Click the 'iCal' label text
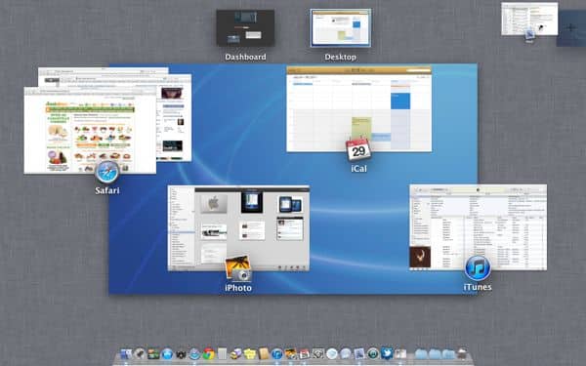Viewport: 586px width, 366px height. click(x=358, y=169)
